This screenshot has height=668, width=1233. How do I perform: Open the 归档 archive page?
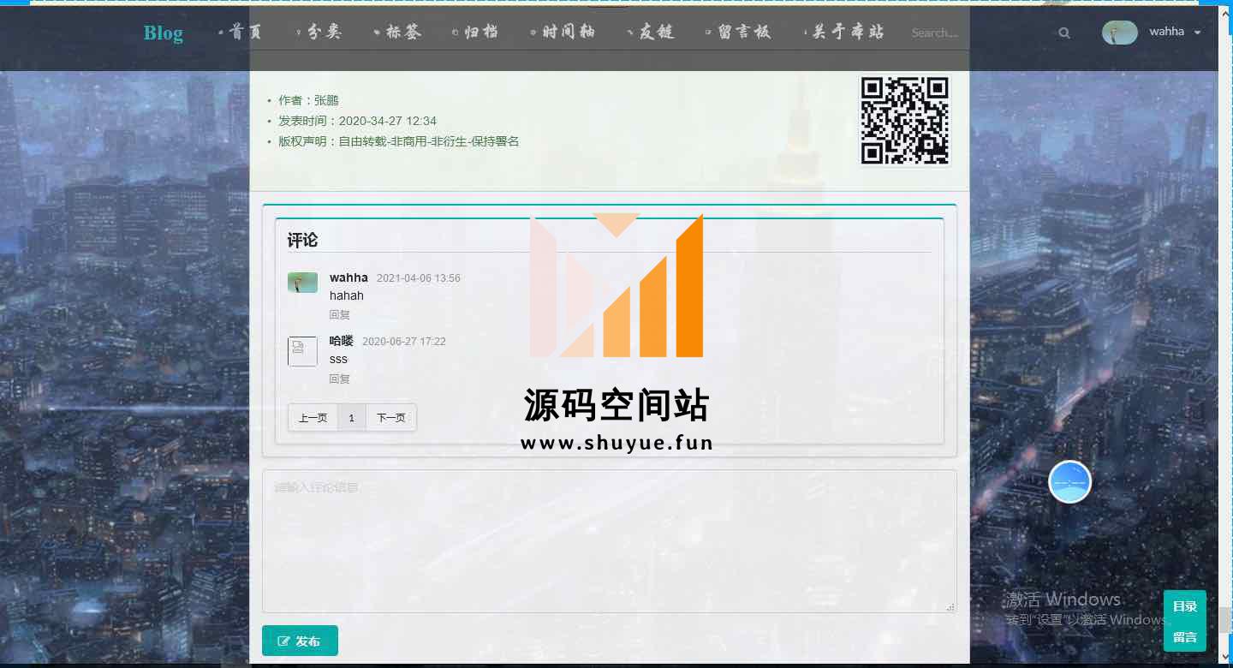(x=475, y=32)
